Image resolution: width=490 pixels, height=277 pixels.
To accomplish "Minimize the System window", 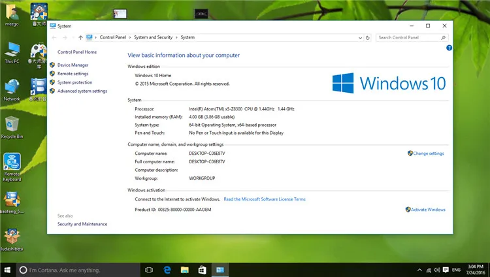I will [x=412, y=26].
